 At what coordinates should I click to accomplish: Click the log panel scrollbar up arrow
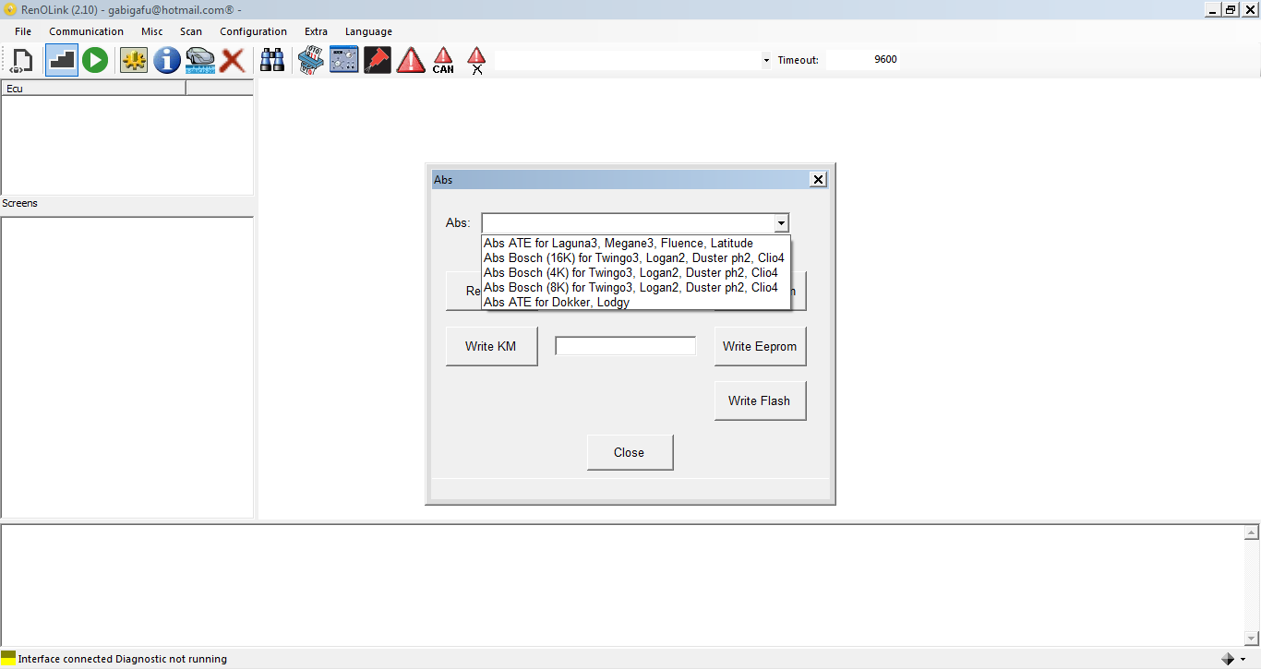coord(1253,532)
